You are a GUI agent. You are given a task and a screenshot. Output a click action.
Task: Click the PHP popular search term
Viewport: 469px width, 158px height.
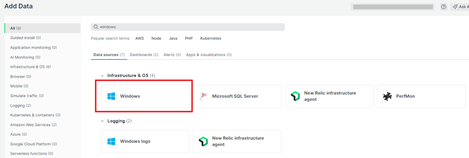189,39
